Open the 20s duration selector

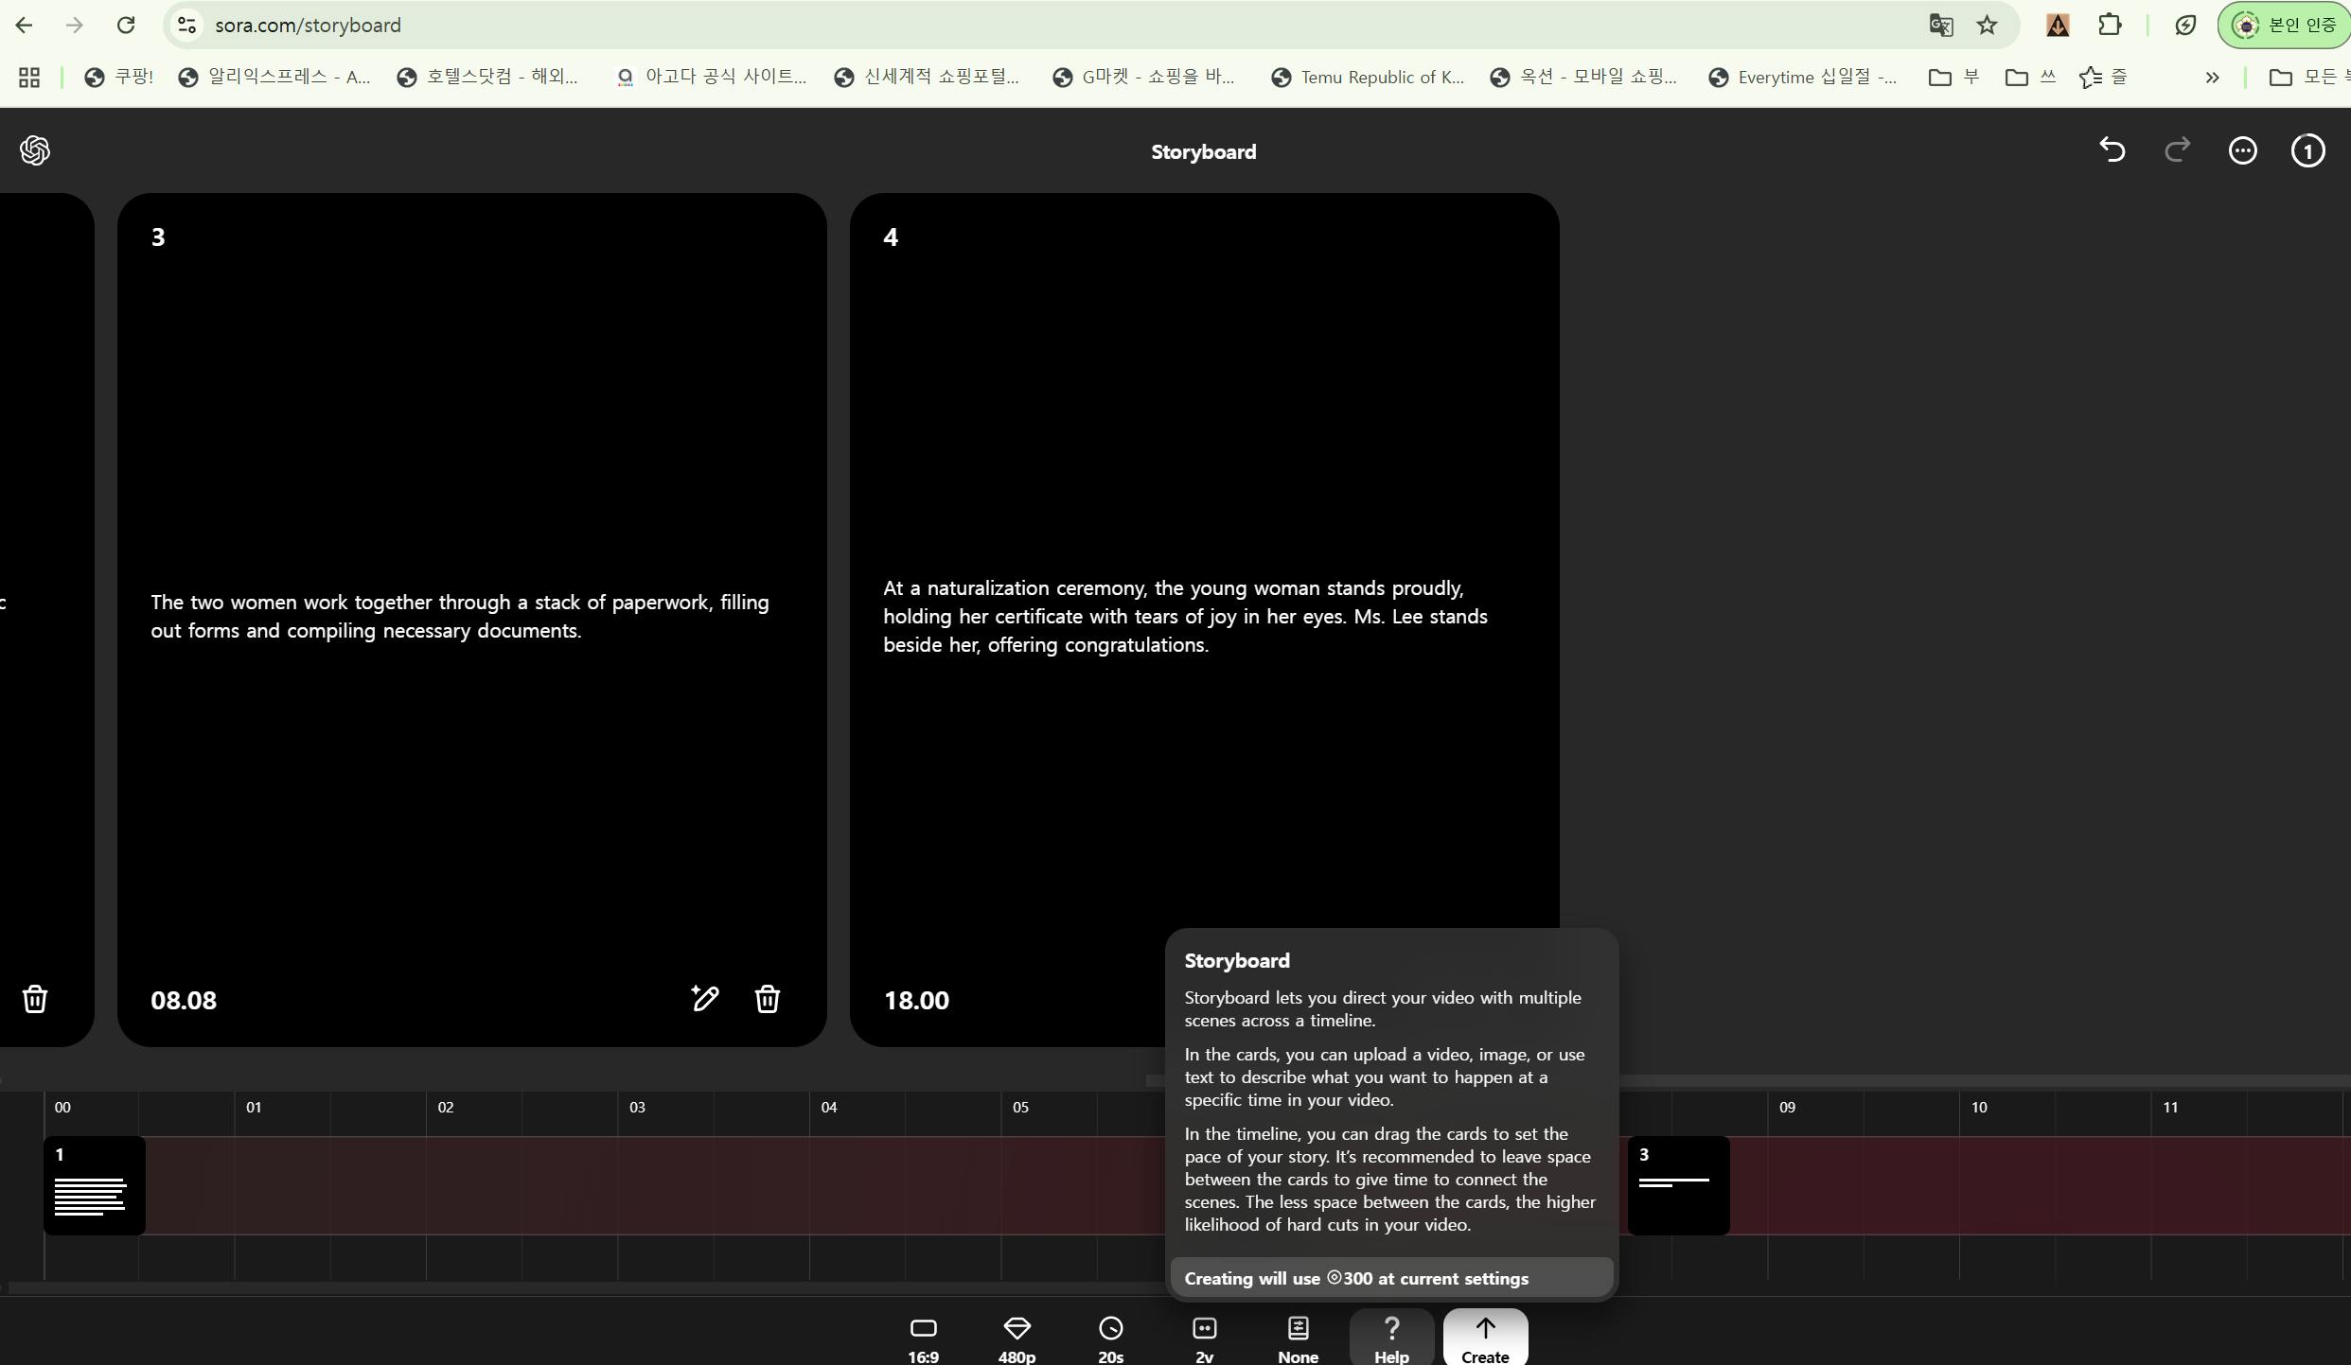tap(1110, 1338)
